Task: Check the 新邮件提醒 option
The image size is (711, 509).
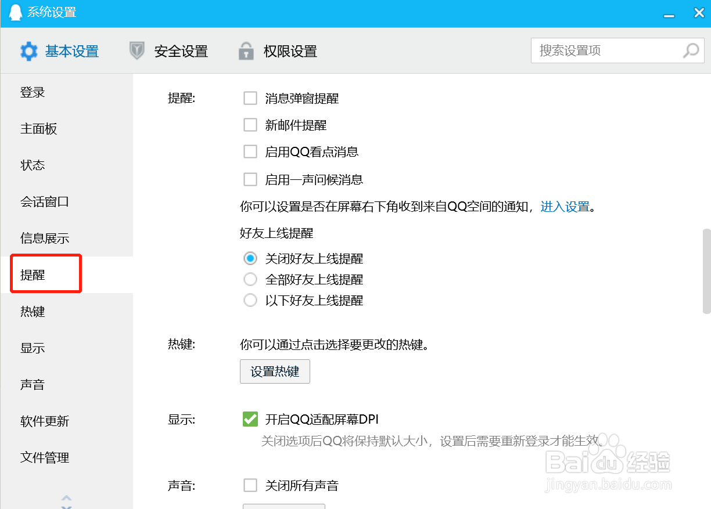Action: (250, 125)
